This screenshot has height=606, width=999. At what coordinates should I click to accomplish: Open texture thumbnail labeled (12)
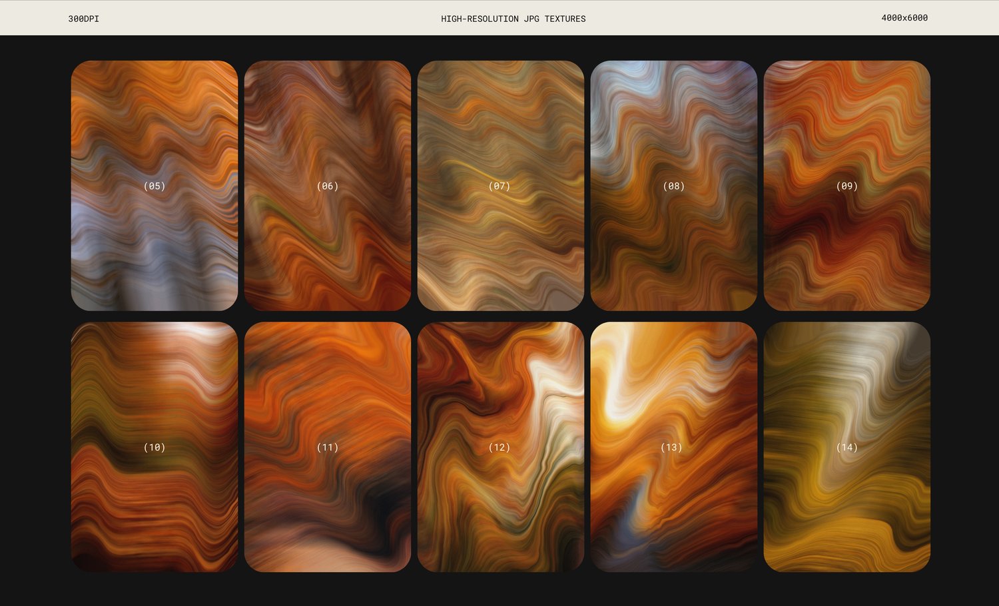click(x=501, y=447)
